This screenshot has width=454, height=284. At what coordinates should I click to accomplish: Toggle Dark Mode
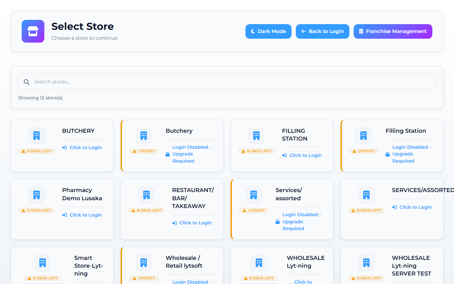[x=268, y=31]
